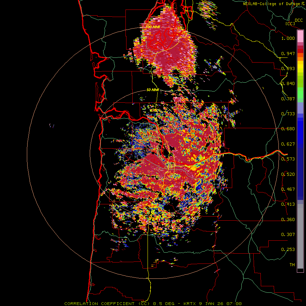Click the 0.520 color scale value
The width and height of the screenshot is (306, 306).
coord(288,174)
